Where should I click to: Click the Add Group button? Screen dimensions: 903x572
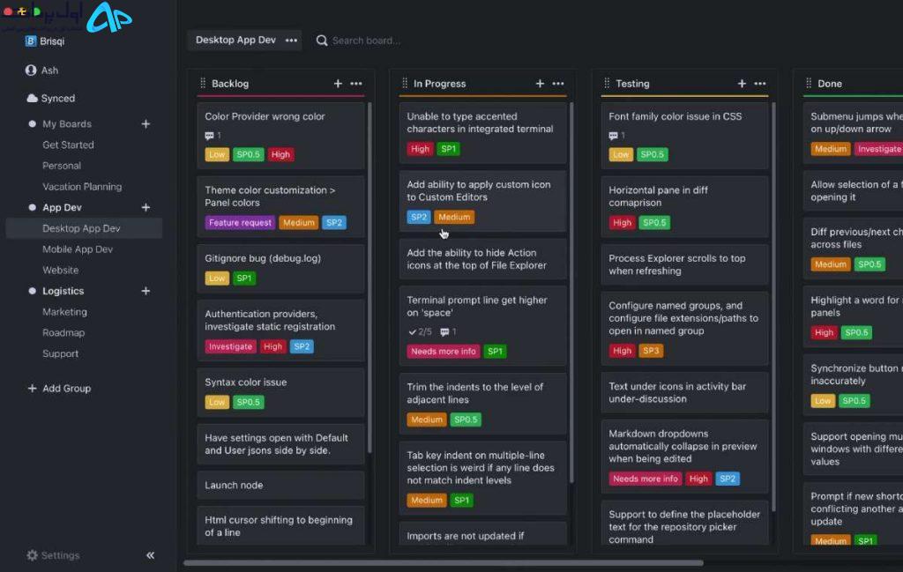[59, 389]
